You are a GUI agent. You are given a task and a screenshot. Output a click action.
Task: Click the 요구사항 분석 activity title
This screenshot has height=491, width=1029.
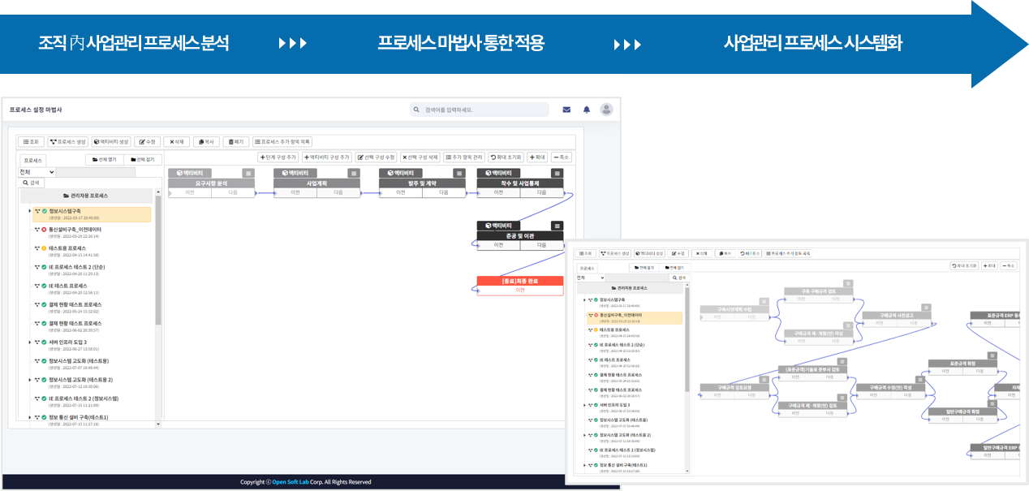click(x=211, y=183)
